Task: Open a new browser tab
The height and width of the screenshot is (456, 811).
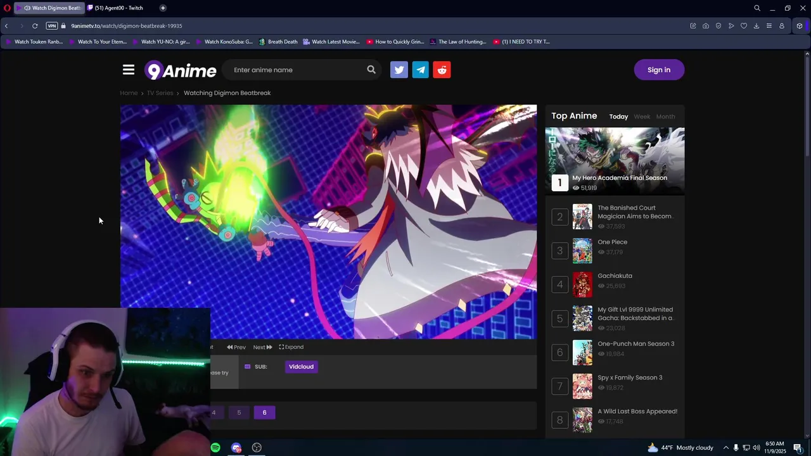Action: [x=163, y=8]
